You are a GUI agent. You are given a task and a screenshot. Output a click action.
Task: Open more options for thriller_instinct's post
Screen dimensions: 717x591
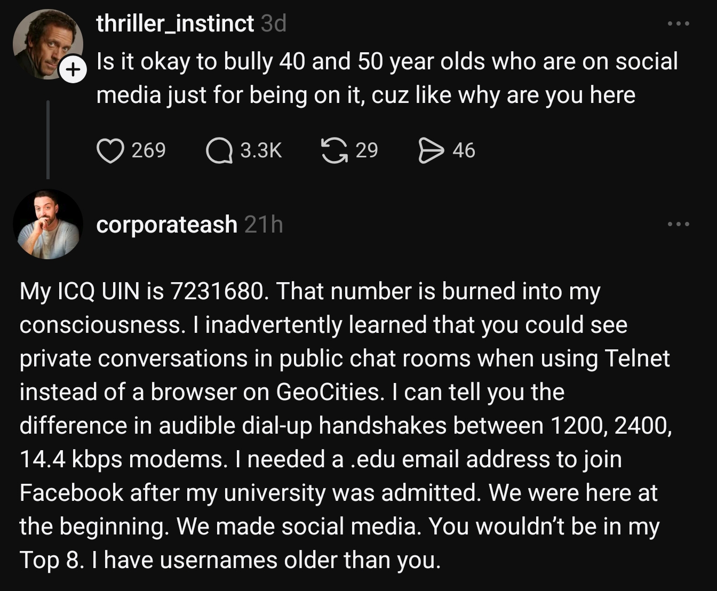click(679, 23)
